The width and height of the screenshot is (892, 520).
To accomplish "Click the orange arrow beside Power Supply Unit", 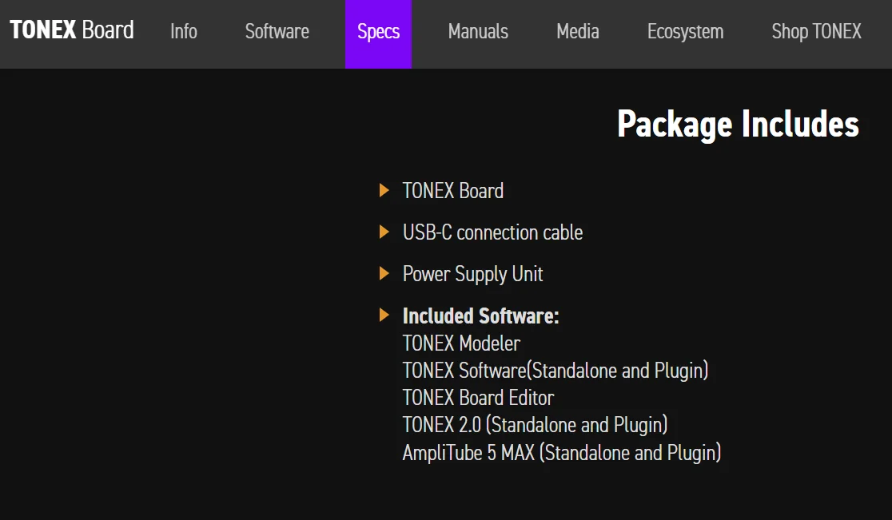I will (384, 273).
